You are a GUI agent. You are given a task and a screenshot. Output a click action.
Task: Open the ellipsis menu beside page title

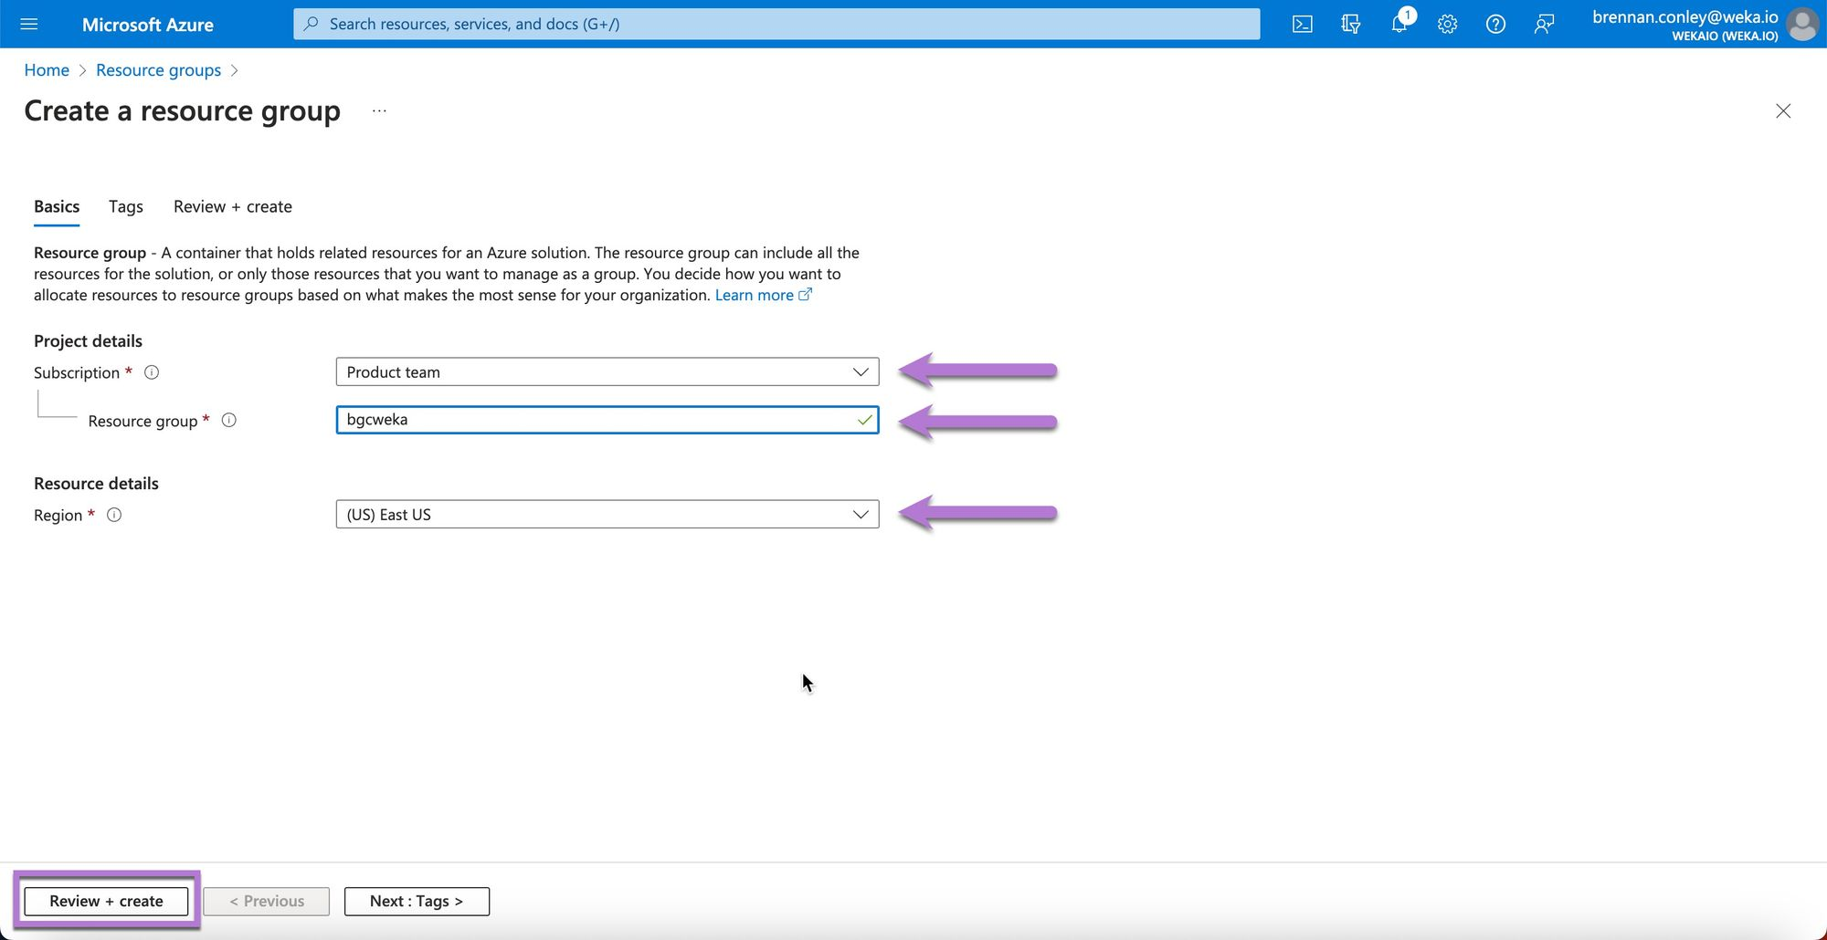379,111
